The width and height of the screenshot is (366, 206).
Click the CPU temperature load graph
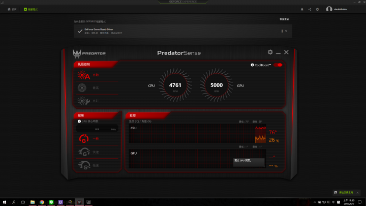[197, 134]
